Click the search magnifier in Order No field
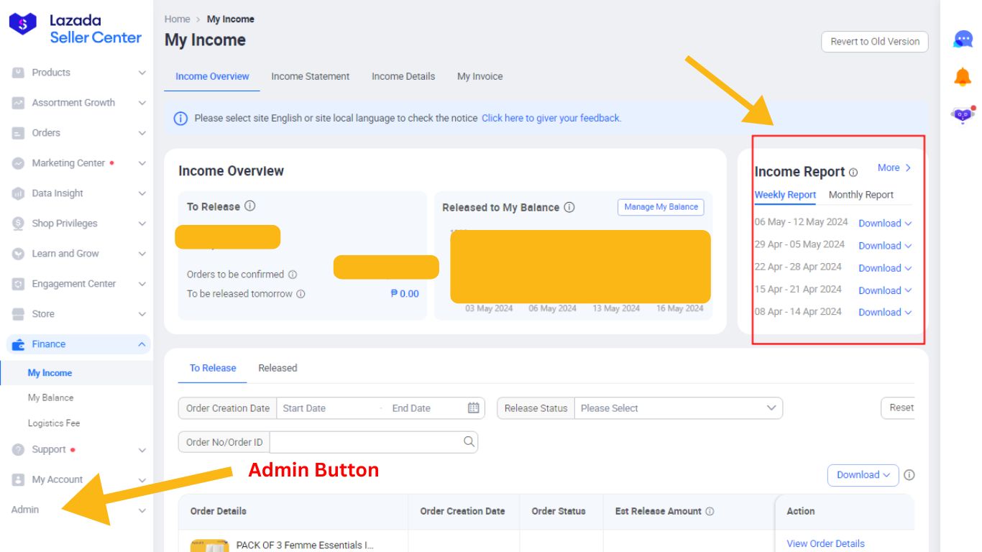 (x=469, y=441)
